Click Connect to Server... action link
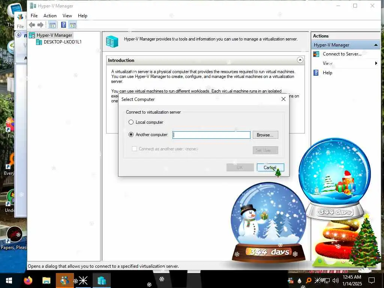This screenshot has width=384, height=288. tap(342, 54)
